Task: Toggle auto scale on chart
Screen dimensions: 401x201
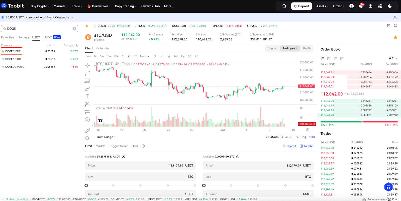Action: tap(312, 137)
